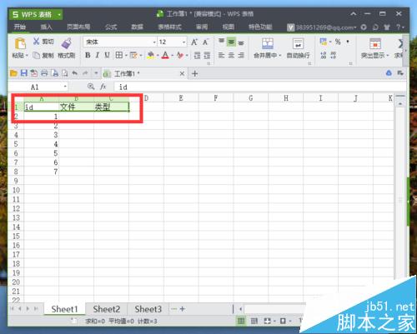Screen dimensions: 417x334
Task: Click the print icon in quick toolbar
Action: pyautogui.click(x=44, y=73)
